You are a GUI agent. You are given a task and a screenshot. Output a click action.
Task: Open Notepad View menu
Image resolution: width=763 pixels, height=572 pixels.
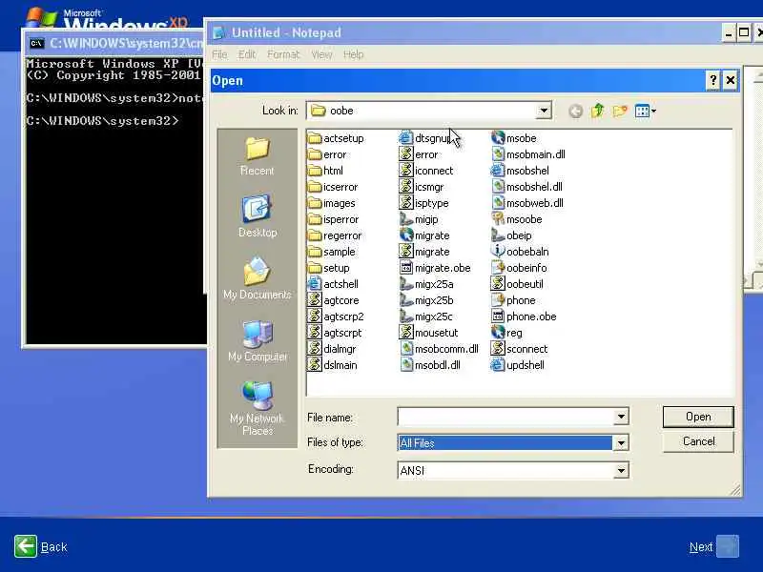tap(321, 54)
